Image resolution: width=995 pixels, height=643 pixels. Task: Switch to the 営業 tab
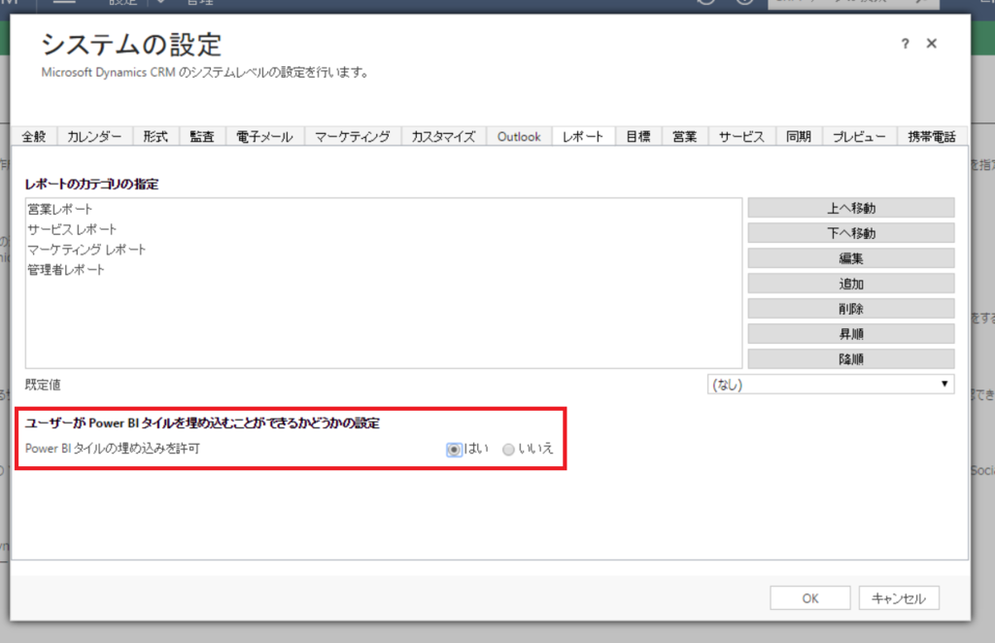click(x=685, y=136)
